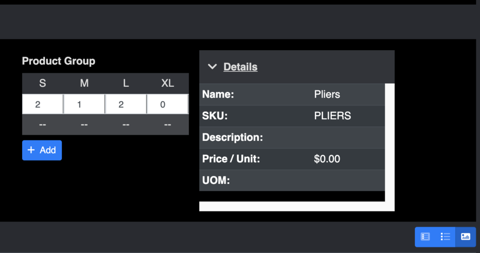
Task: Click the S column header
Action: (43, 83)
